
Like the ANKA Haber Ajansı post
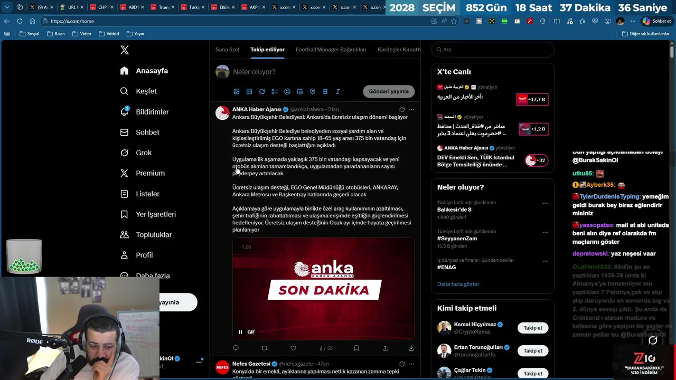click(294, 348)
